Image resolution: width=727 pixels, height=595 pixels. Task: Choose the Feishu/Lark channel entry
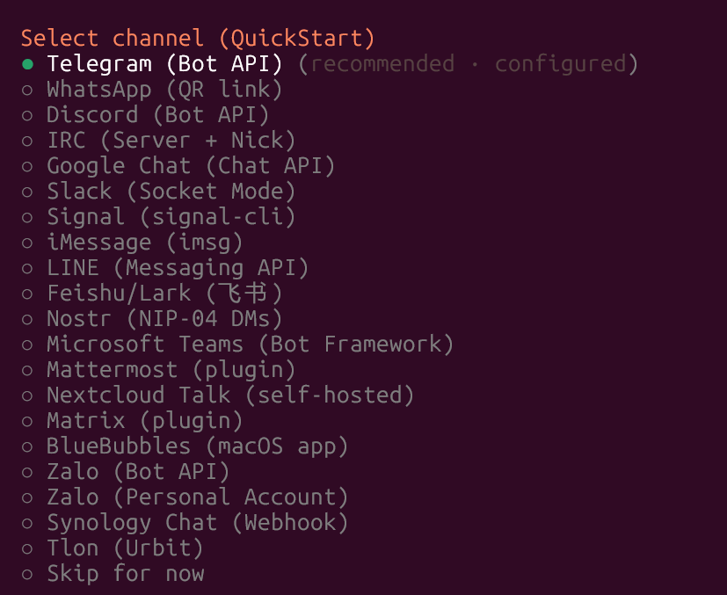[164, 294]
